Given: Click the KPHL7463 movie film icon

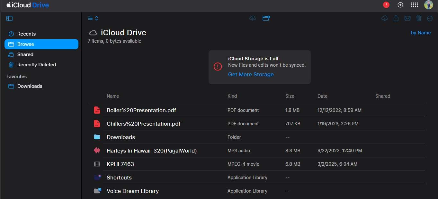Looking at the screenshot, I should (97, 164).
